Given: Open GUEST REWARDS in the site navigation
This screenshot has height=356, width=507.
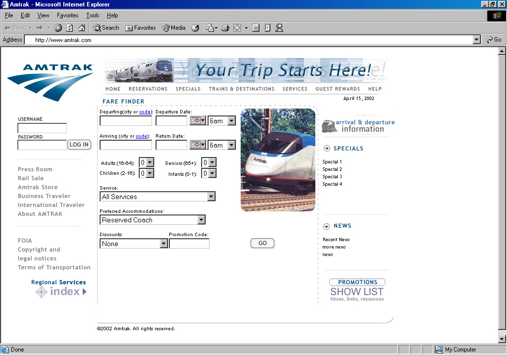Looking at the screenshot, I should (338, 89).
